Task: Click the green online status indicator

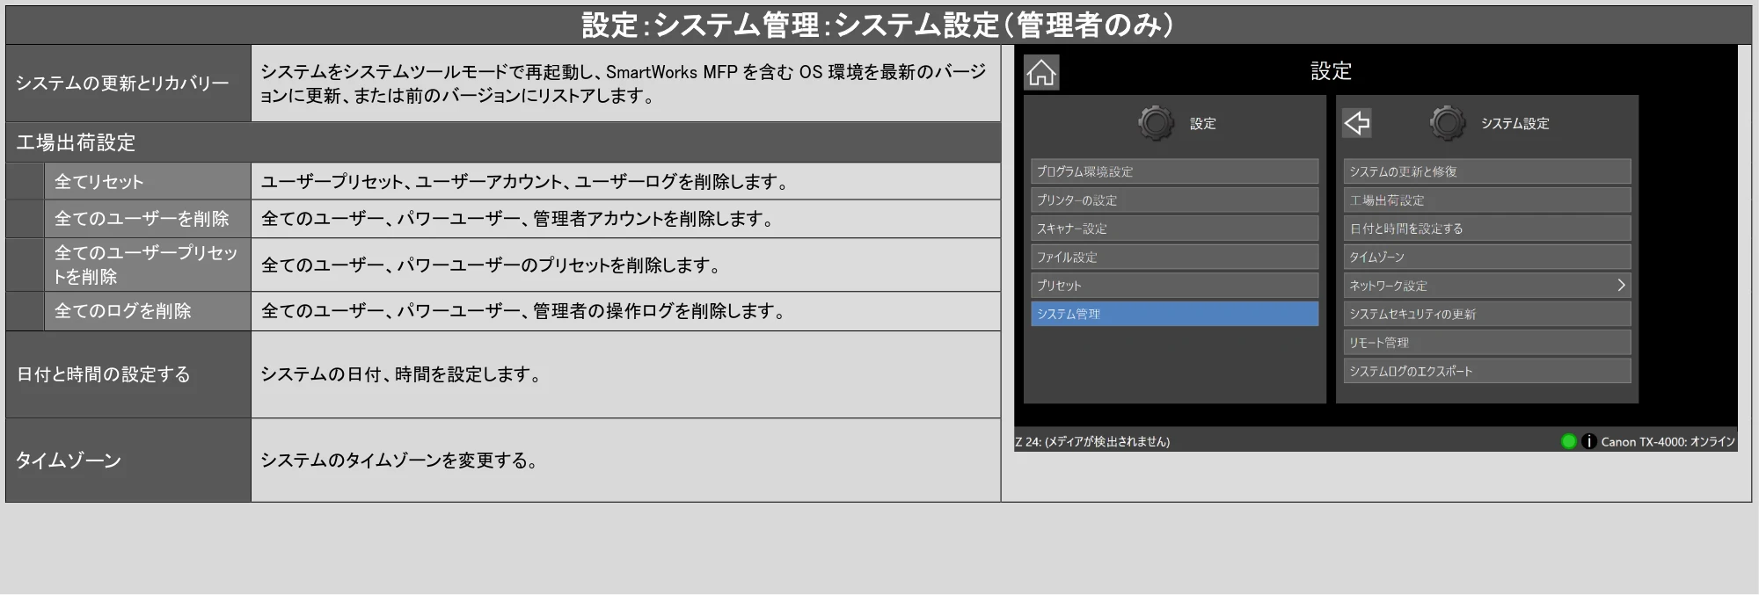Action: tap(1568, 441)
